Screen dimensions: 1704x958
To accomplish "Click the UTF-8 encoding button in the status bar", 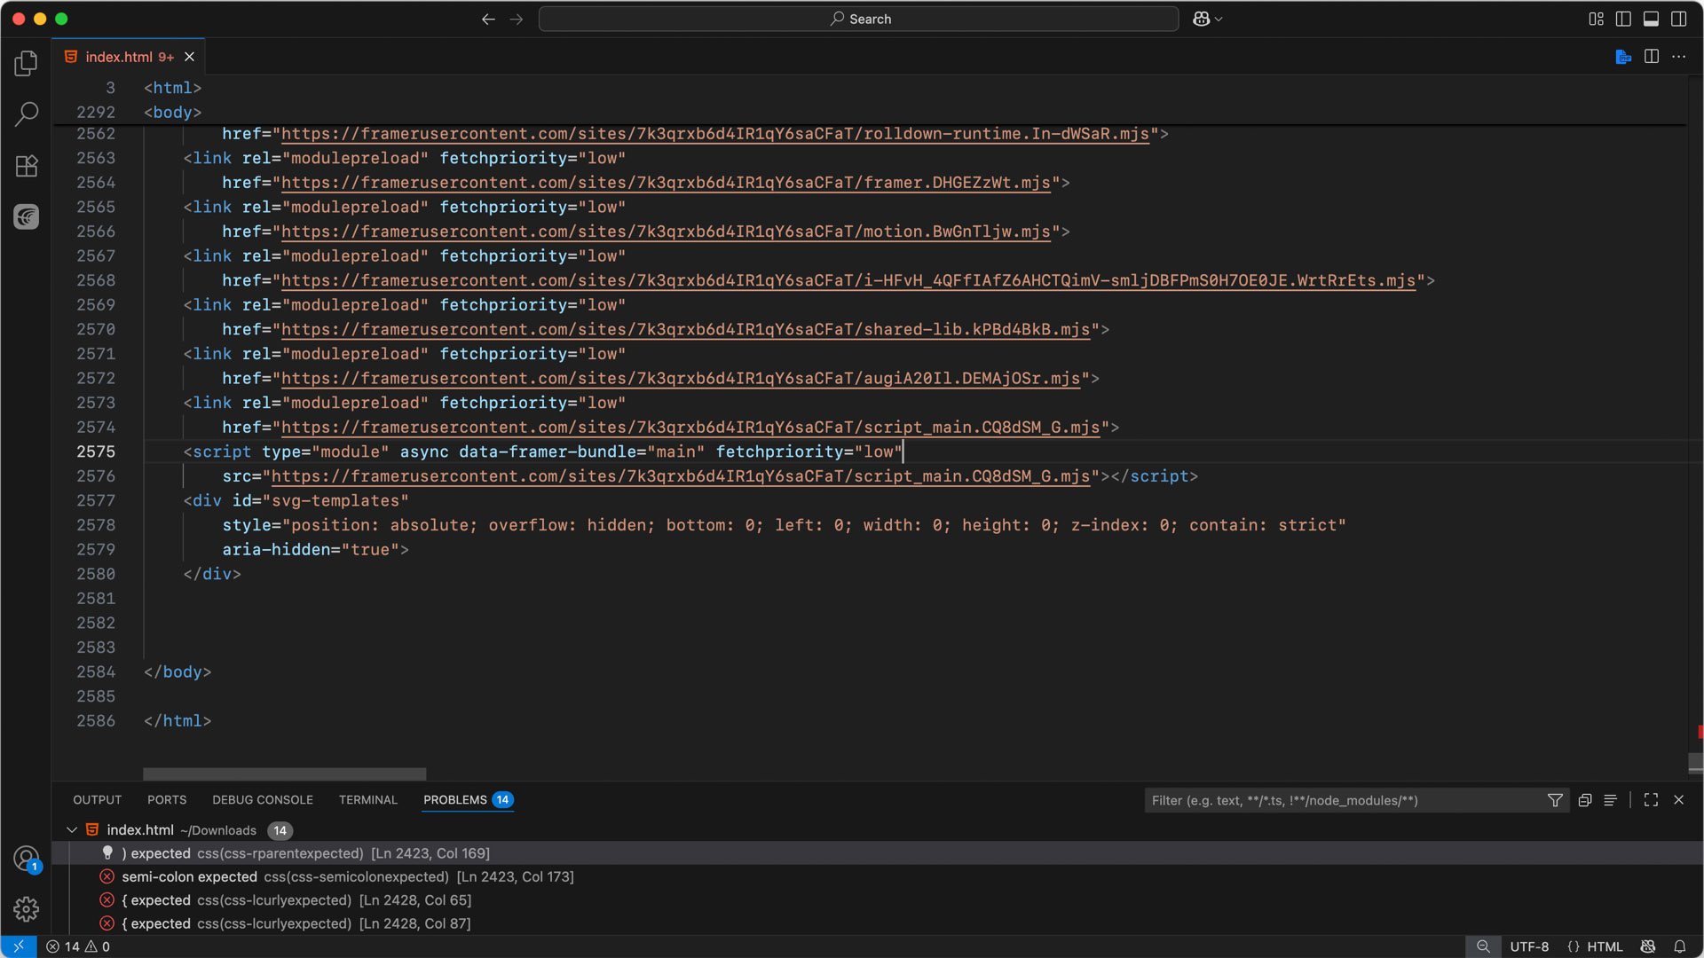I will pyautogui.click(x=1528, y=946).
